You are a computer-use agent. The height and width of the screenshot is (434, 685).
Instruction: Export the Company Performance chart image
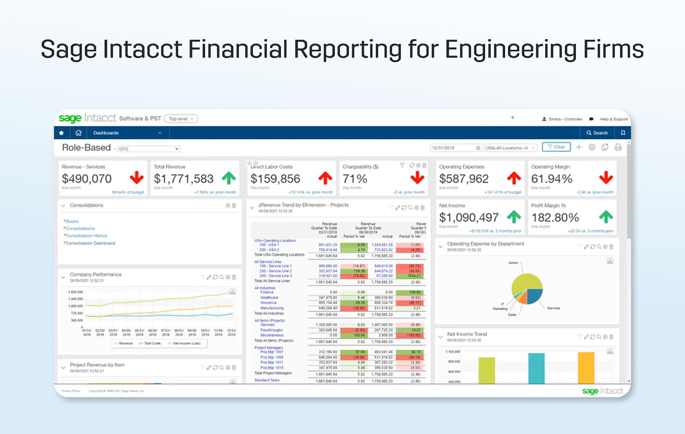tap(233, 291)
